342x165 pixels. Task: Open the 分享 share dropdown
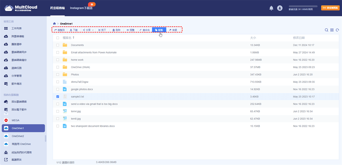(x=88, y=30)
